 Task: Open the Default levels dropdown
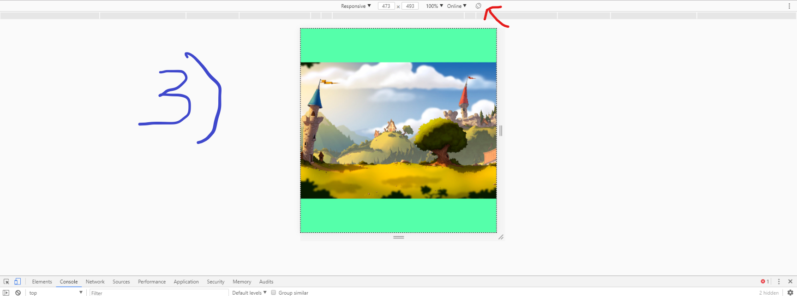[249, 293]
